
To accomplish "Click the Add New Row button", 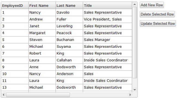I will point(152,5).
